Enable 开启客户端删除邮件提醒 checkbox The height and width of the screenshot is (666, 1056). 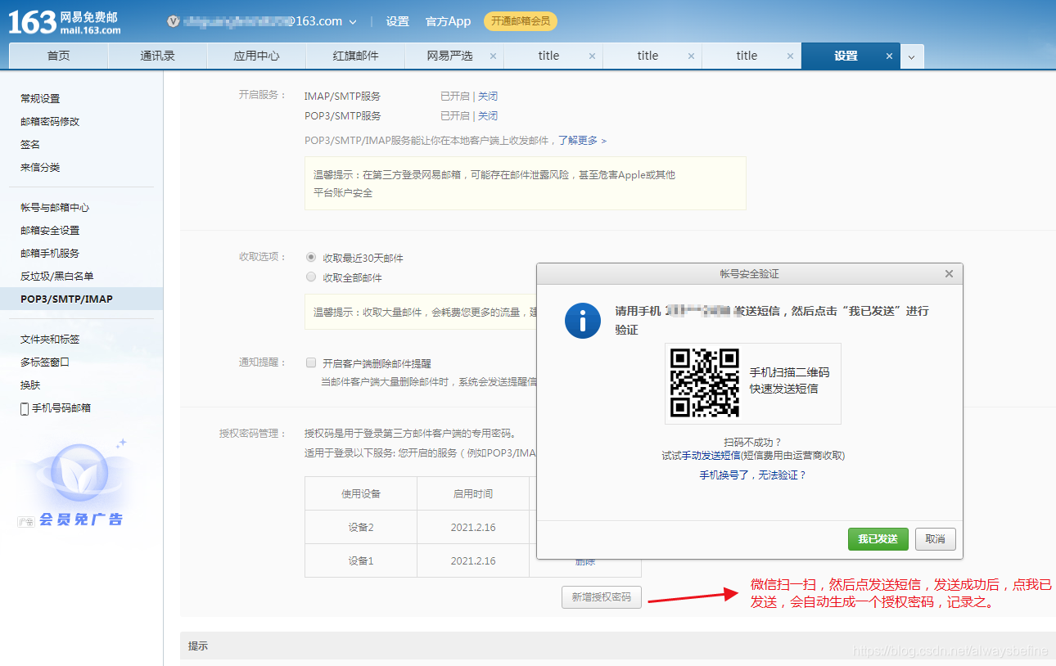click(x=311, y=362)
